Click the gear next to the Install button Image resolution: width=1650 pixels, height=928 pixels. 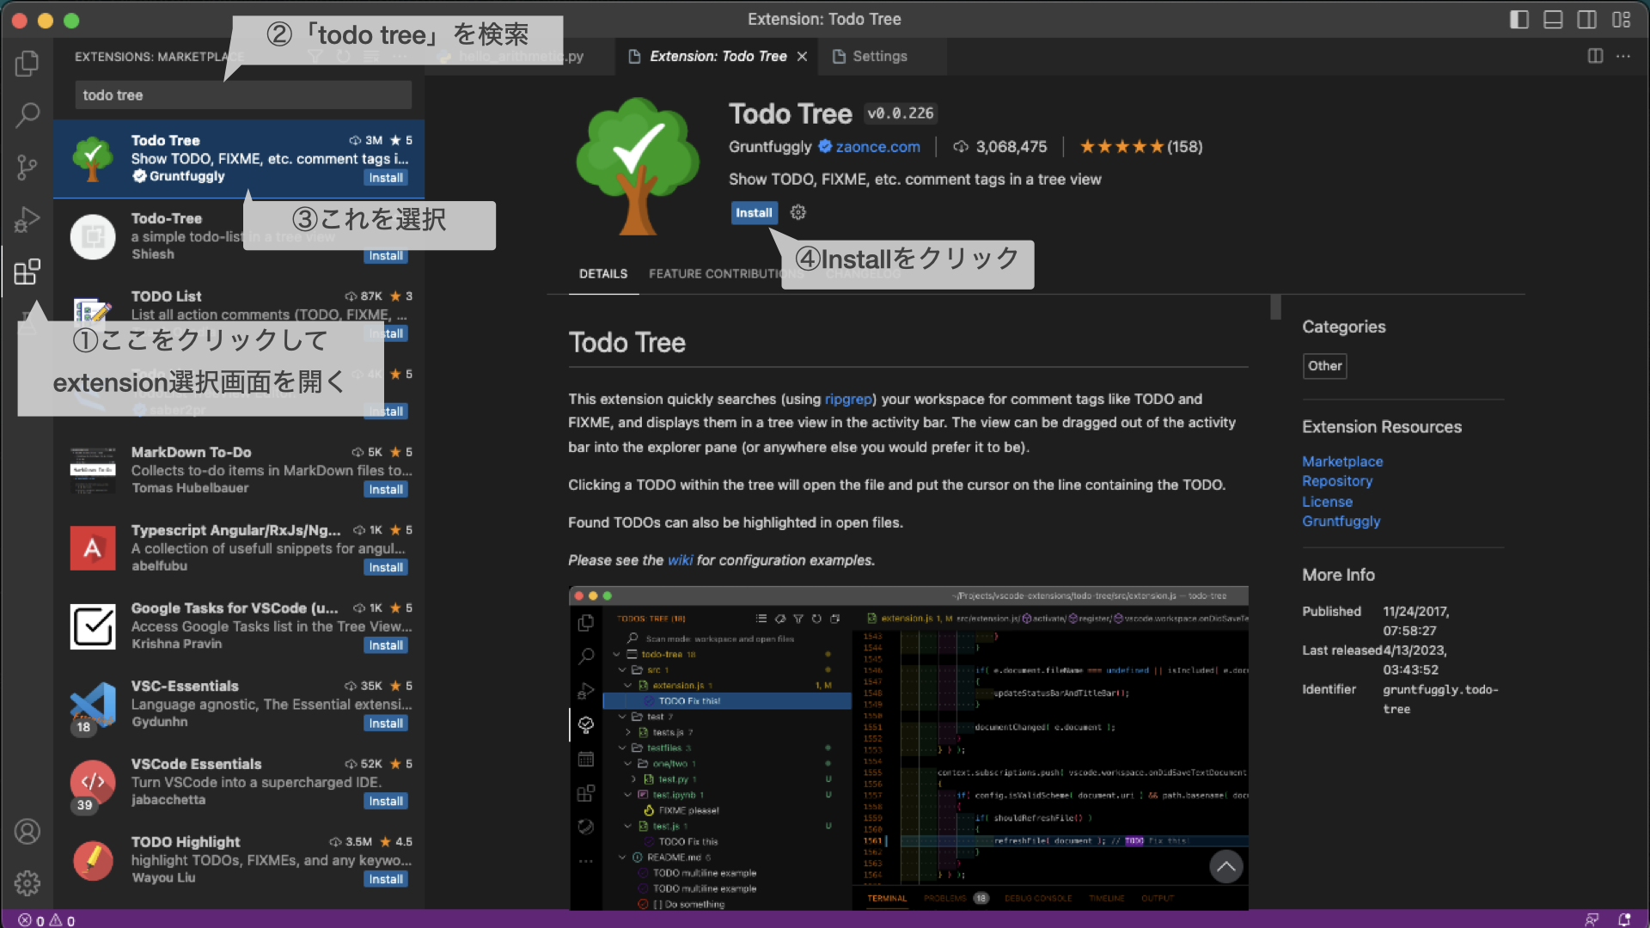pyautogui.click(x=797, y=212)
